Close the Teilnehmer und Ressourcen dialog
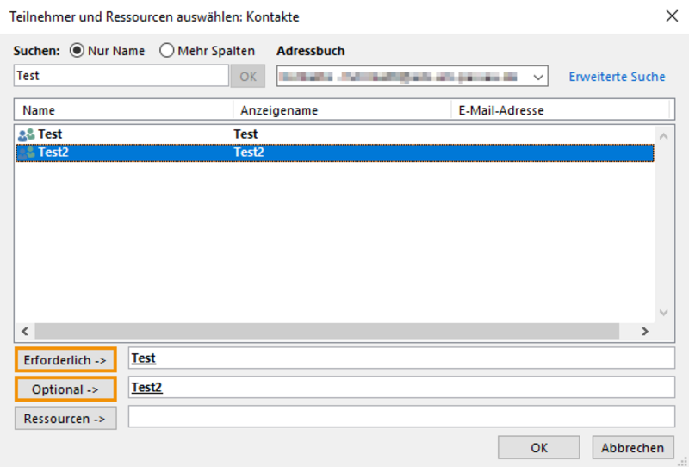 click(x=672, y=16)
